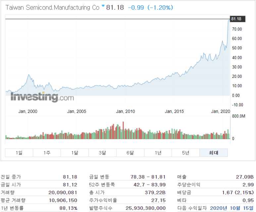This screenshot has height=212, width=256.
Task: Click the 주가수익비율 value 27.15
Action: [x=158, y=200]
